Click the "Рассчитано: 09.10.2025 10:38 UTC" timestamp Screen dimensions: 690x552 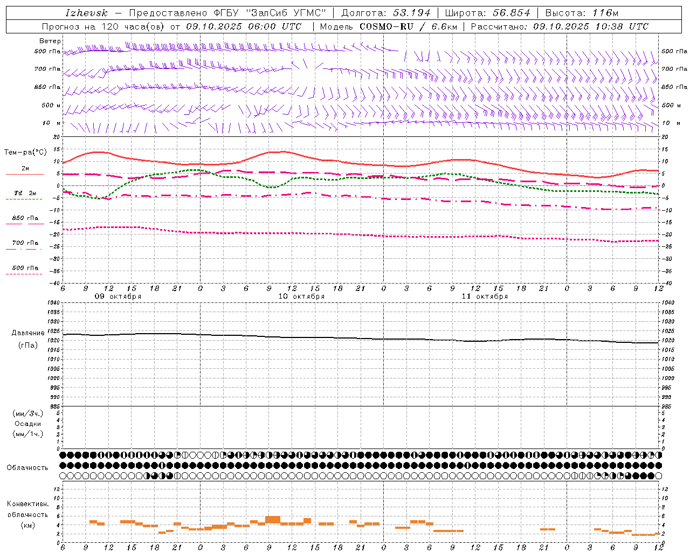tap(560, 26)
